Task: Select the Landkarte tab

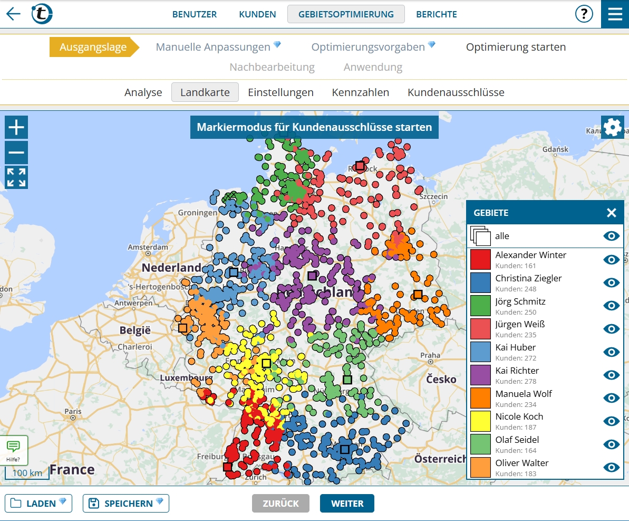Action: (x=205, y=92)
